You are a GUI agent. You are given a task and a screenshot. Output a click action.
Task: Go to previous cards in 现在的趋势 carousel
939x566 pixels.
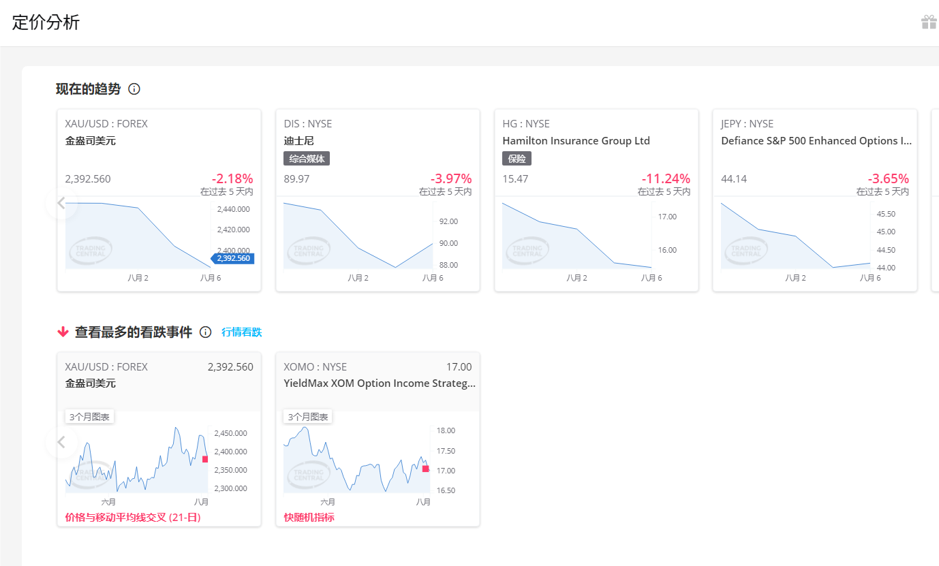pos(61,203)
